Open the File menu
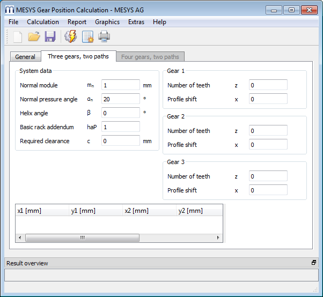 click(x=13, y=22)
